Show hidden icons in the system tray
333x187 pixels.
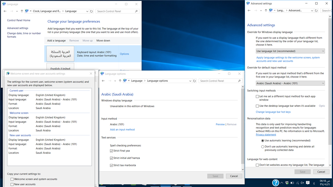(282, 183)
